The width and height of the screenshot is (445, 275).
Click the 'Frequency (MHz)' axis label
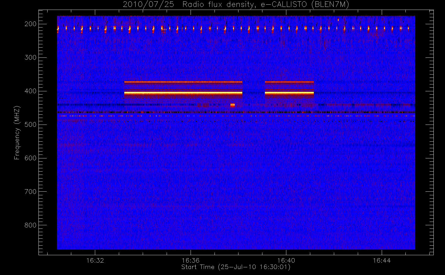[x=17, y=133]
